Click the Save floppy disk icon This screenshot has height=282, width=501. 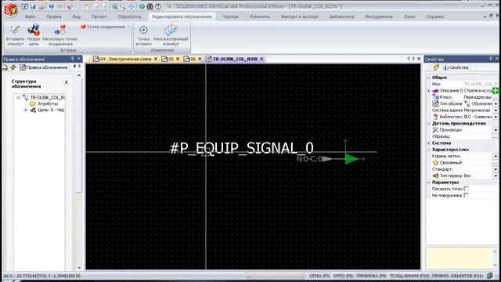coord(33,6)
